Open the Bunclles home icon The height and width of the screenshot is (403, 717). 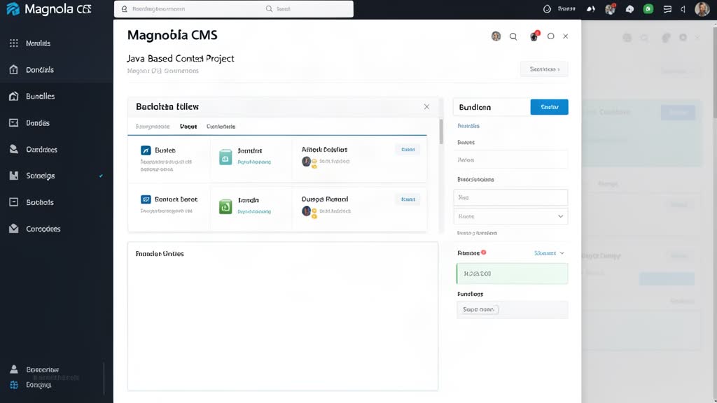[x=14, y=96]
